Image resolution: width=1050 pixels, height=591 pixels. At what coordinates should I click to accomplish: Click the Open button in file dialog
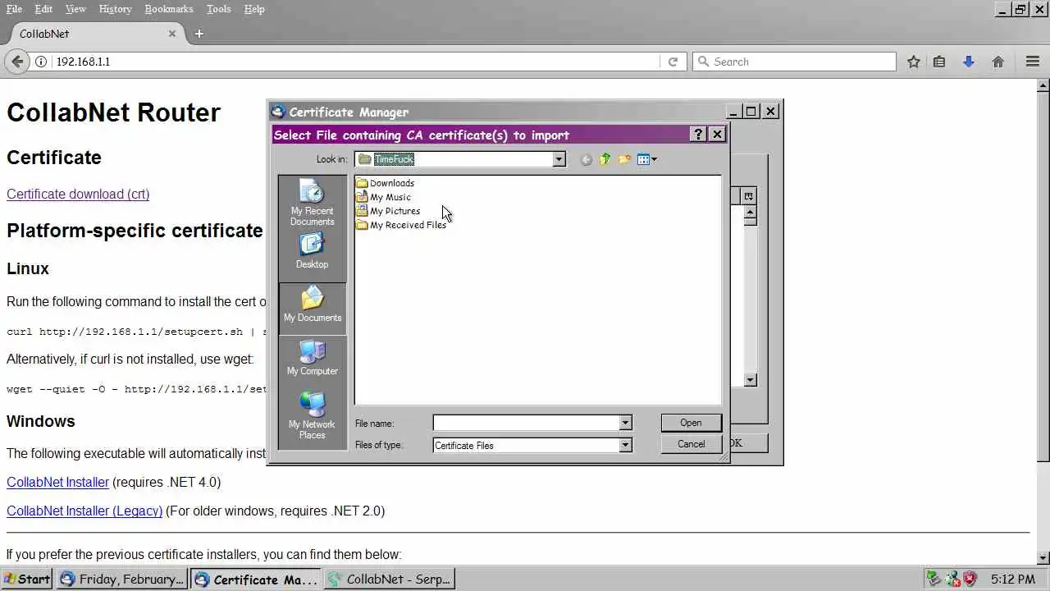pos(691,423)
